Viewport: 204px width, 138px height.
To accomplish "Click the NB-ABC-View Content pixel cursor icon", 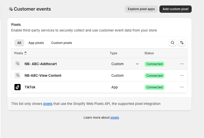I will [18, 75].
